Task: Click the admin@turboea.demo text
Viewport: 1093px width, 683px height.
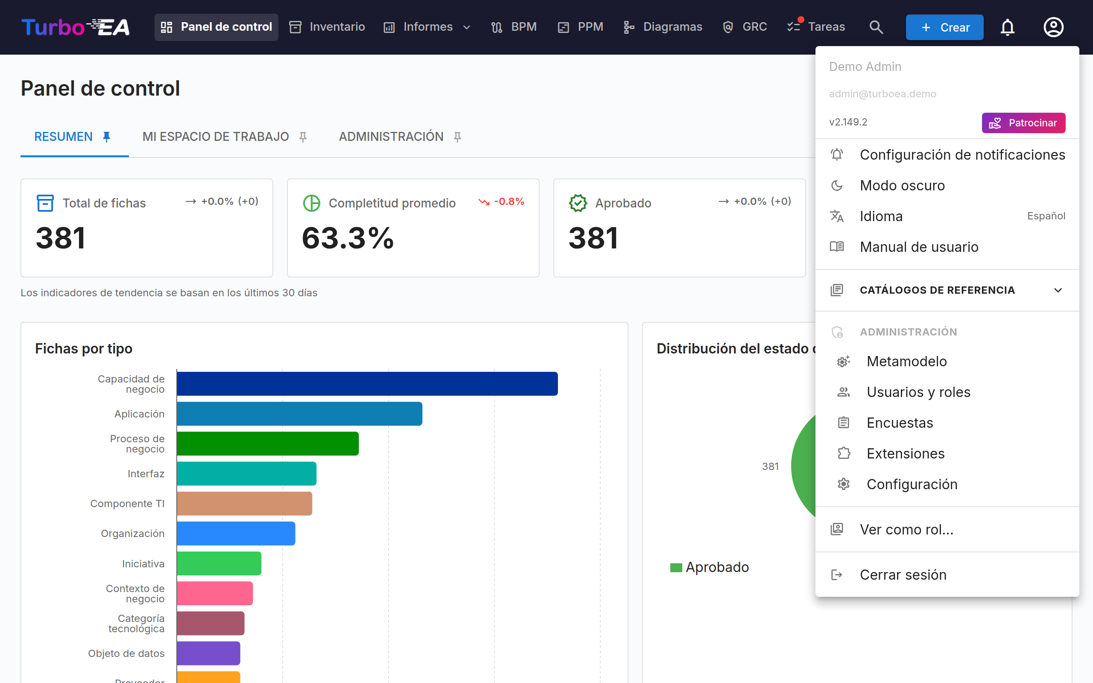Action: 883,94
